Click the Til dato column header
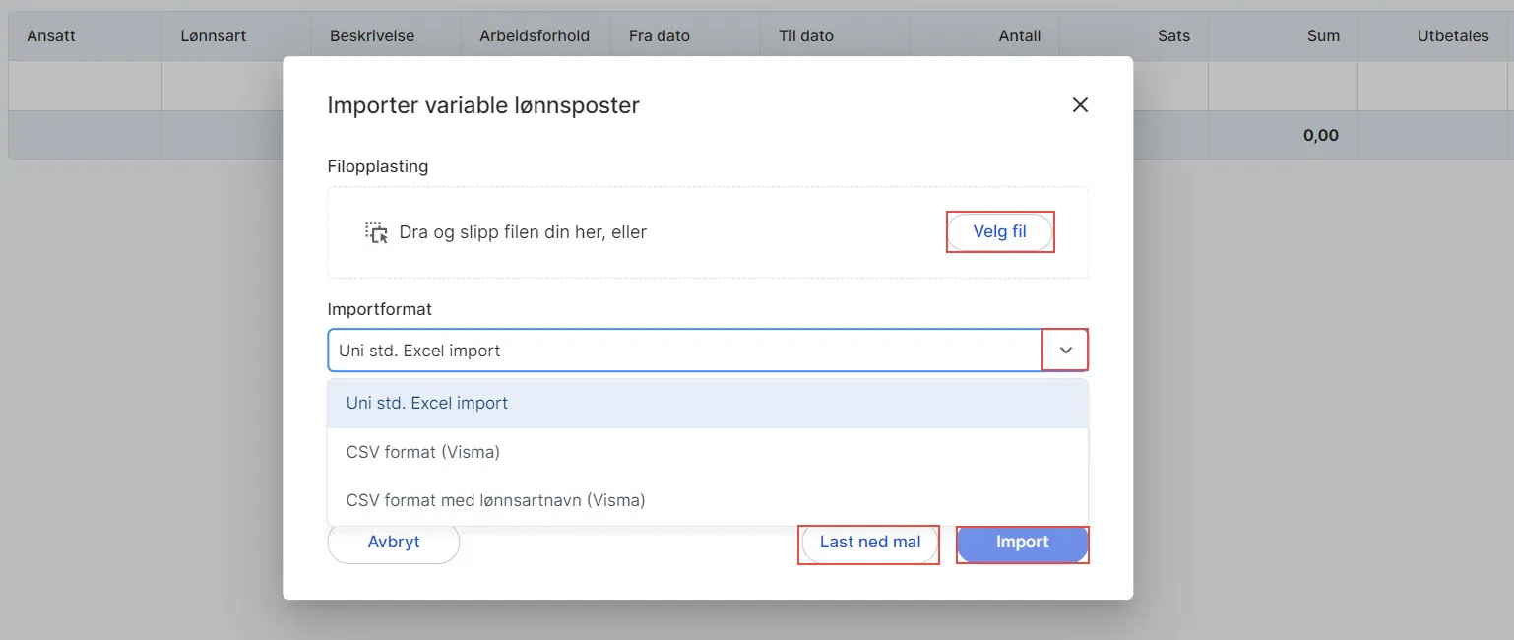The height and width of the screenshot is (640, 1514). (x=807, y=34)
